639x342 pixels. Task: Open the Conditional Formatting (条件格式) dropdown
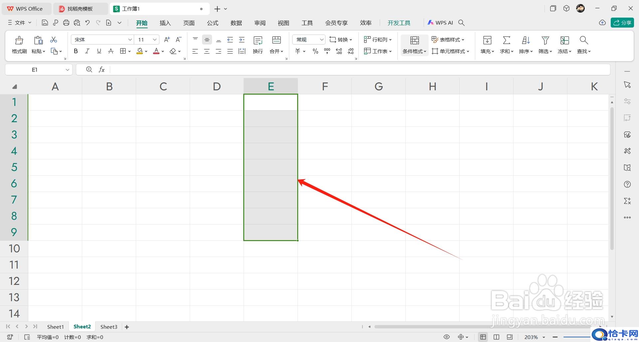pos(414,45)
